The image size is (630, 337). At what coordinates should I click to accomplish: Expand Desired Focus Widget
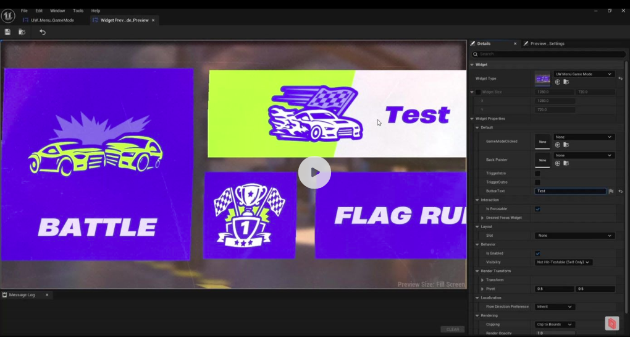pyautogui.click(x=482, y=218)
